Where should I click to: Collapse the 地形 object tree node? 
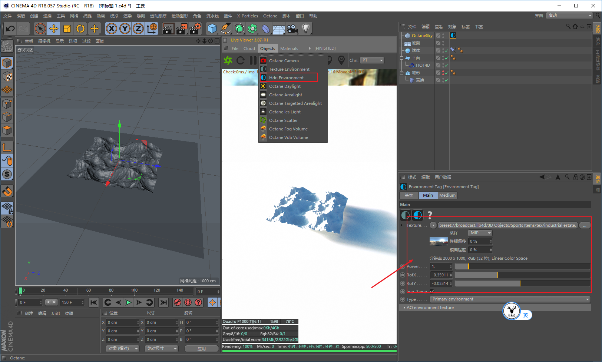click(401, 73)
